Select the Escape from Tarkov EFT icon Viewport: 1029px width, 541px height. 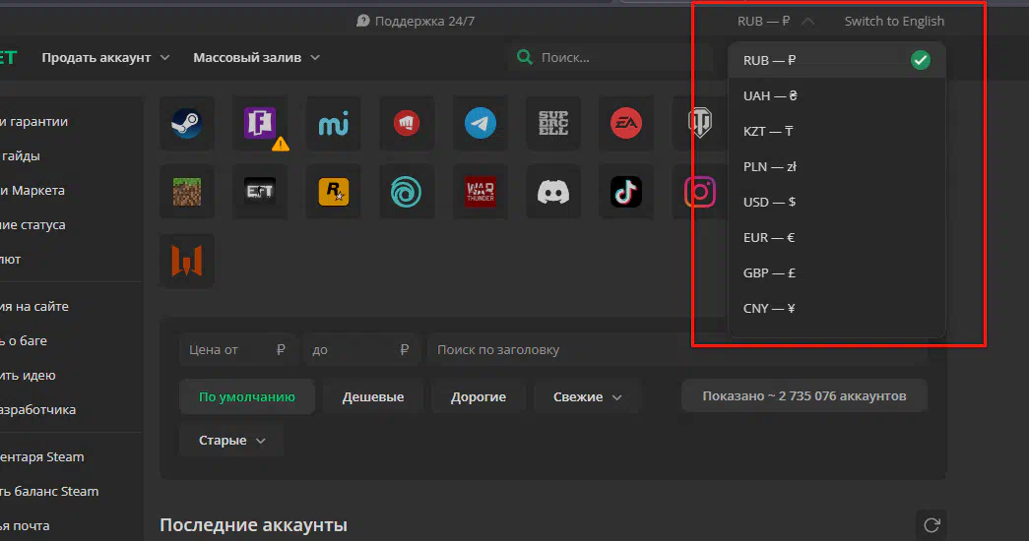(x=261, y=192)
